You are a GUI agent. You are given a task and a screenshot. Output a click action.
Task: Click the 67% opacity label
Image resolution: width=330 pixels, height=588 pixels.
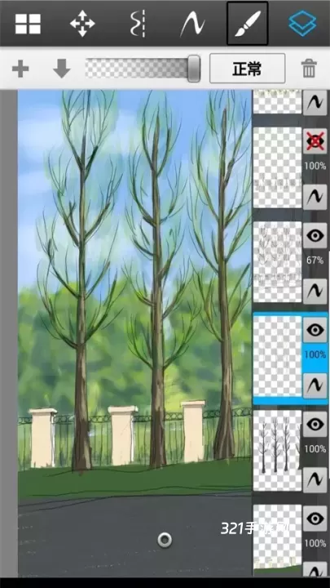[x=315, y=261]
